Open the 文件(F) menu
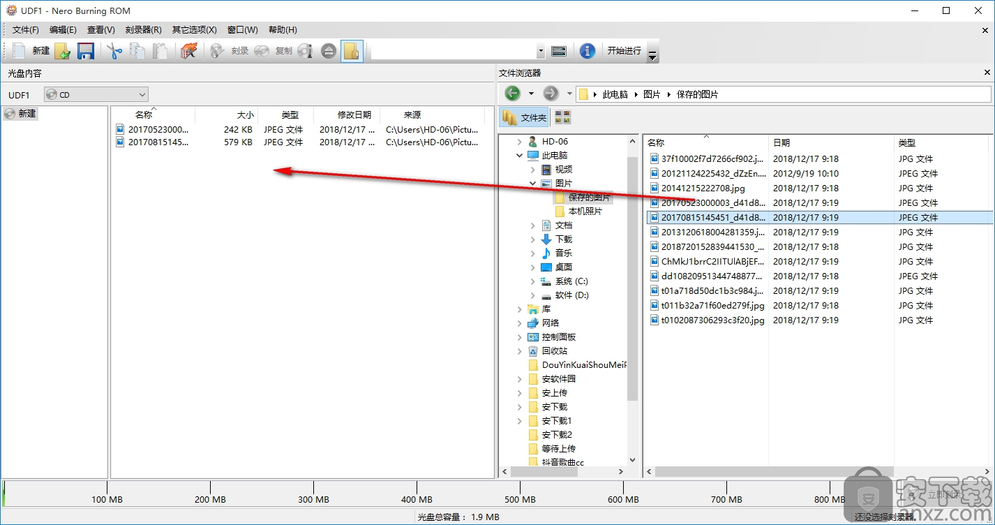This screenshot has width=995, height=525. (26, 29)
